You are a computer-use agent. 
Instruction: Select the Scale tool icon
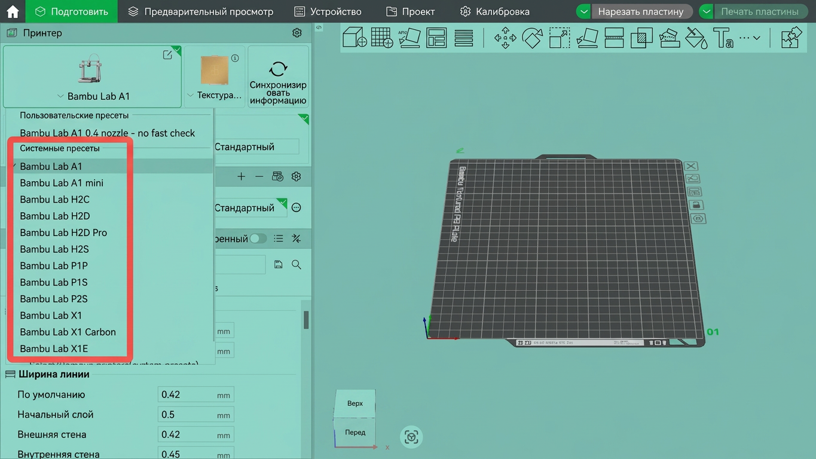click(x=560, y=38)
